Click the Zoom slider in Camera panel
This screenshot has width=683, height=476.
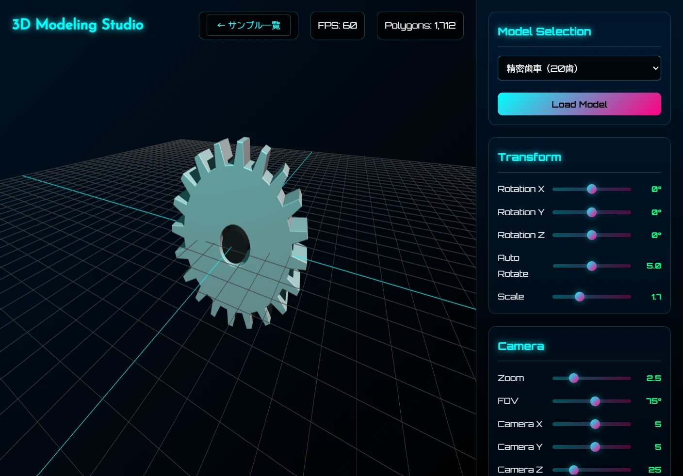[x=574, y=378]
